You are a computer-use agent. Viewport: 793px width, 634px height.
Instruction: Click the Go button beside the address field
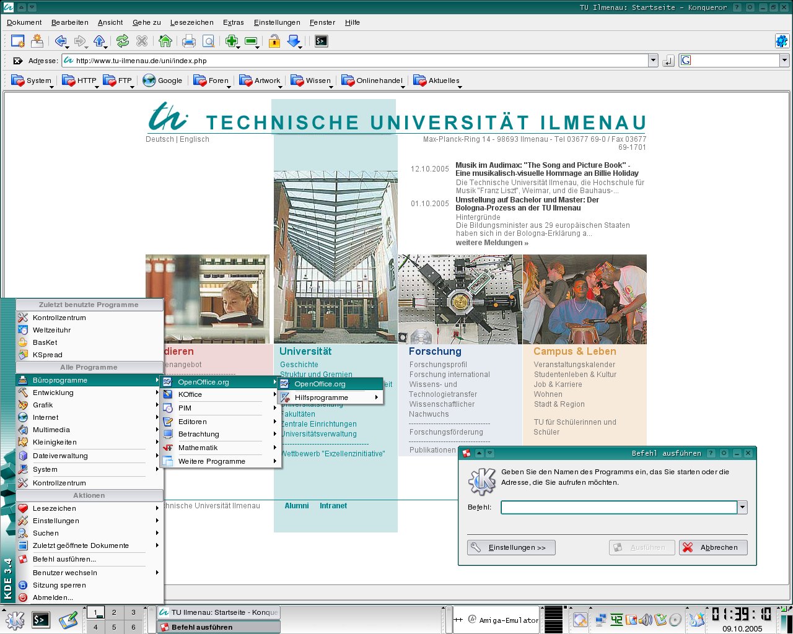[x=668, y=61]
